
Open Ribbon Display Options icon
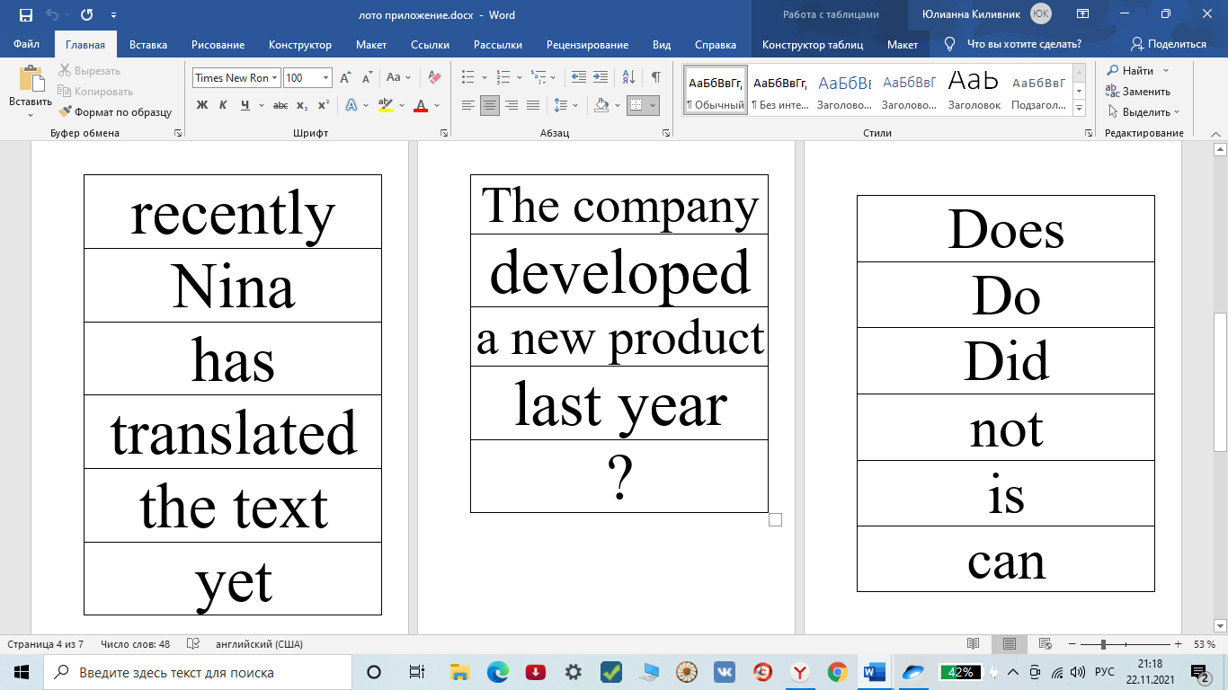click(x=1083, y=14)
